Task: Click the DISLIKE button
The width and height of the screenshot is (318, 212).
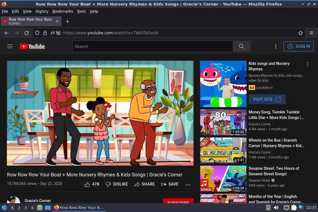Action: point(117,184)
